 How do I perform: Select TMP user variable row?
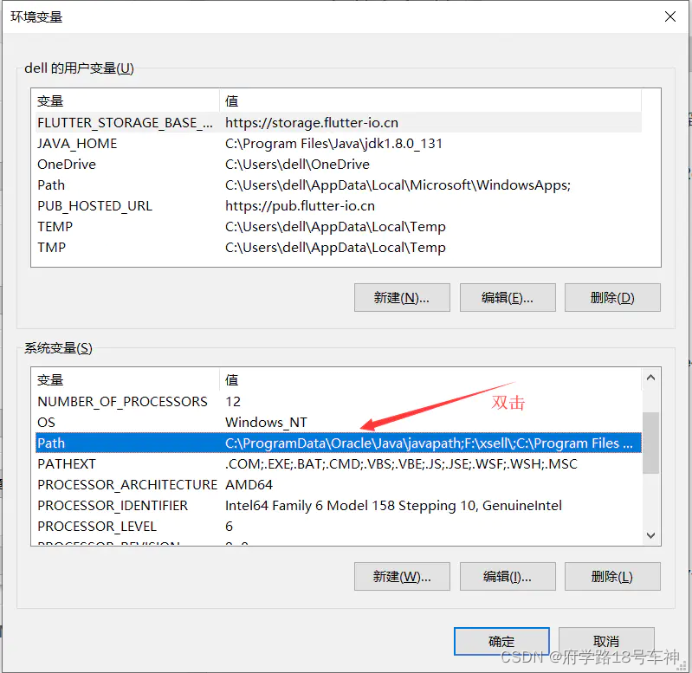click(x=339, y=247)
